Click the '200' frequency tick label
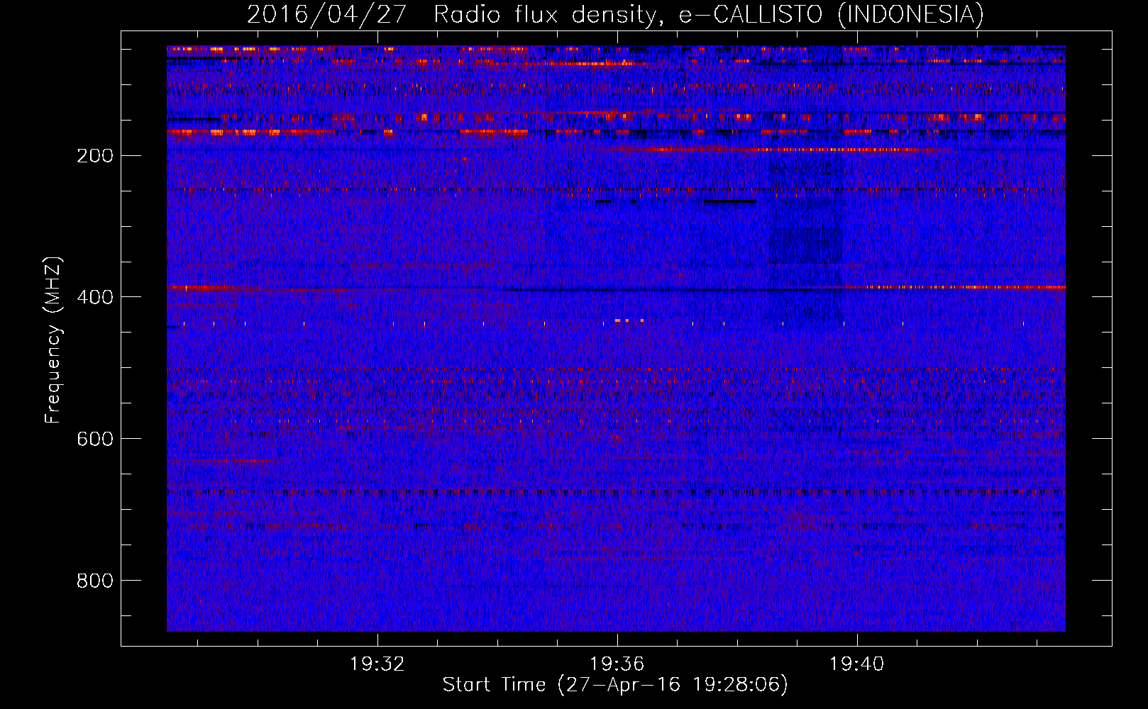The image size is (1148, 709). (95, 155)
